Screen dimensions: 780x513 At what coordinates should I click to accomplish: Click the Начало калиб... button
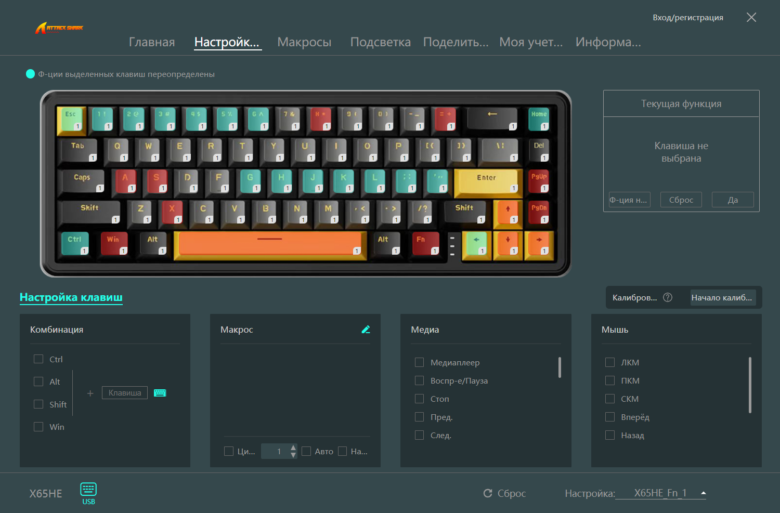point(722,297)
